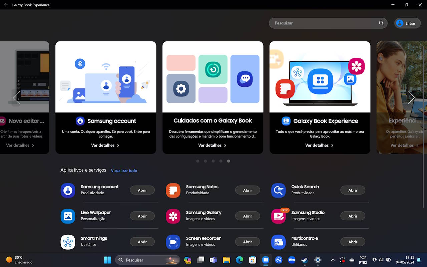Click the Live Wallpaper app icon
The image size is (427, 267).
[68, 216]
